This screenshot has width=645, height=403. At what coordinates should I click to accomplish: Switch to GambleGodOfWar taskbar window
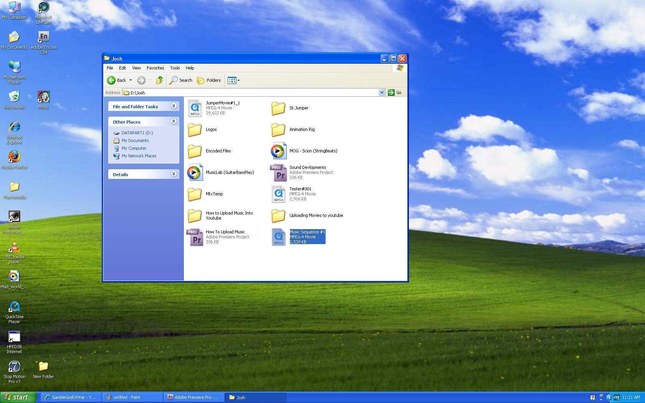(x=71, y=397)
